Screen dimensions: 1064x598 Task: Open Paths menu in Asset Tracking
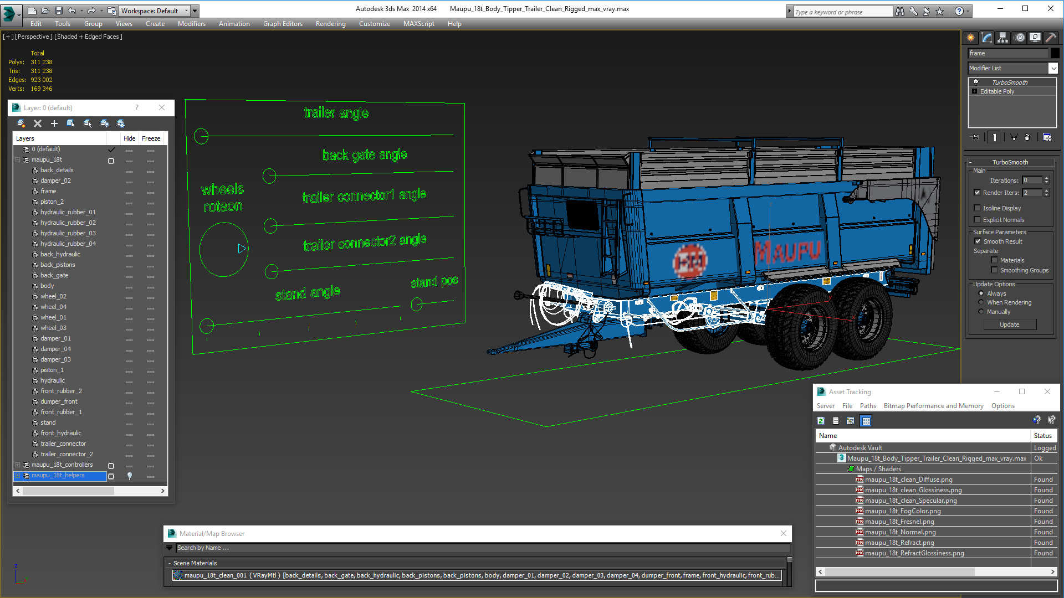click(x=868, y=406)
